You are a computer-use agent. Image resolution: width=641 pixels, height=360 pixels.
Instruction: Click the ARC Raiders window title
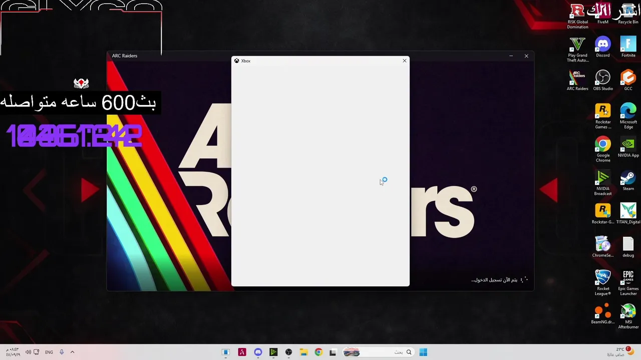pos(125,55)
